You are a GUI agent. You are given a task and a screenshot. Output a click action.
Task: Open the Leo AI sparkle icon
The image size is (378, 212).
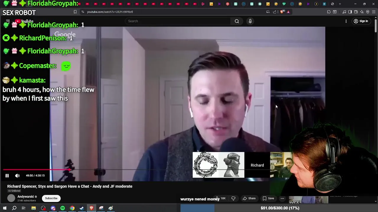point(362,12)
